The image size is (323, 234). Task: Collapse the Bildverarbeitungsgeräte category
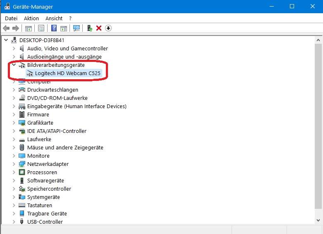(x=14, y=64)
